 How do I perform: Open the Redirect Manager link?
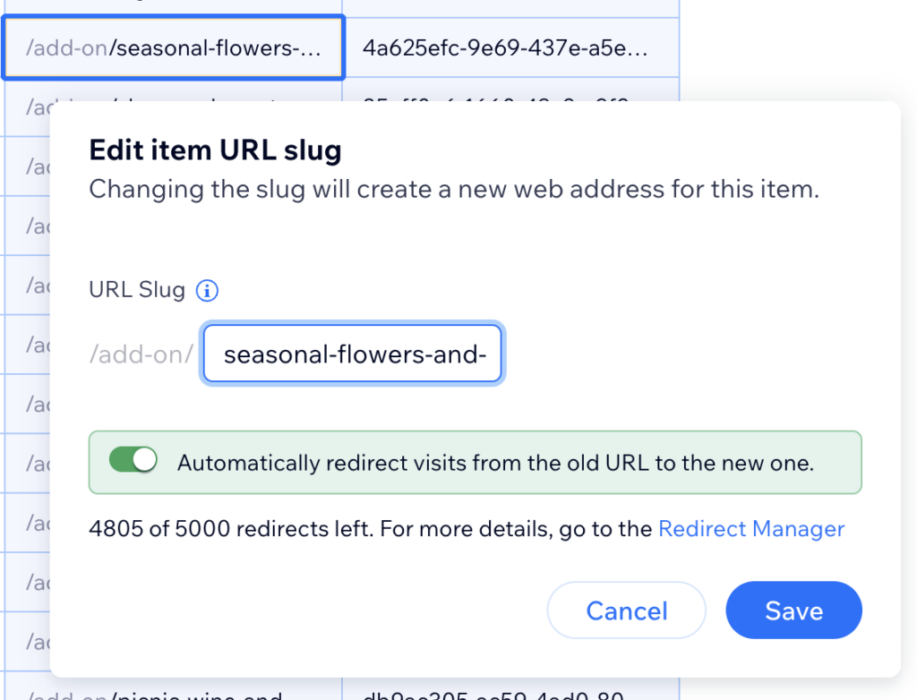[x=751, y=529]
